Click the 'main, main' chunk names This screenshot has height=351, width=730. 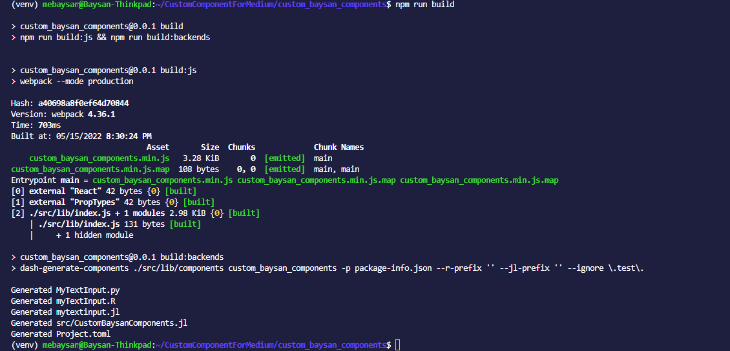point(337,169)
